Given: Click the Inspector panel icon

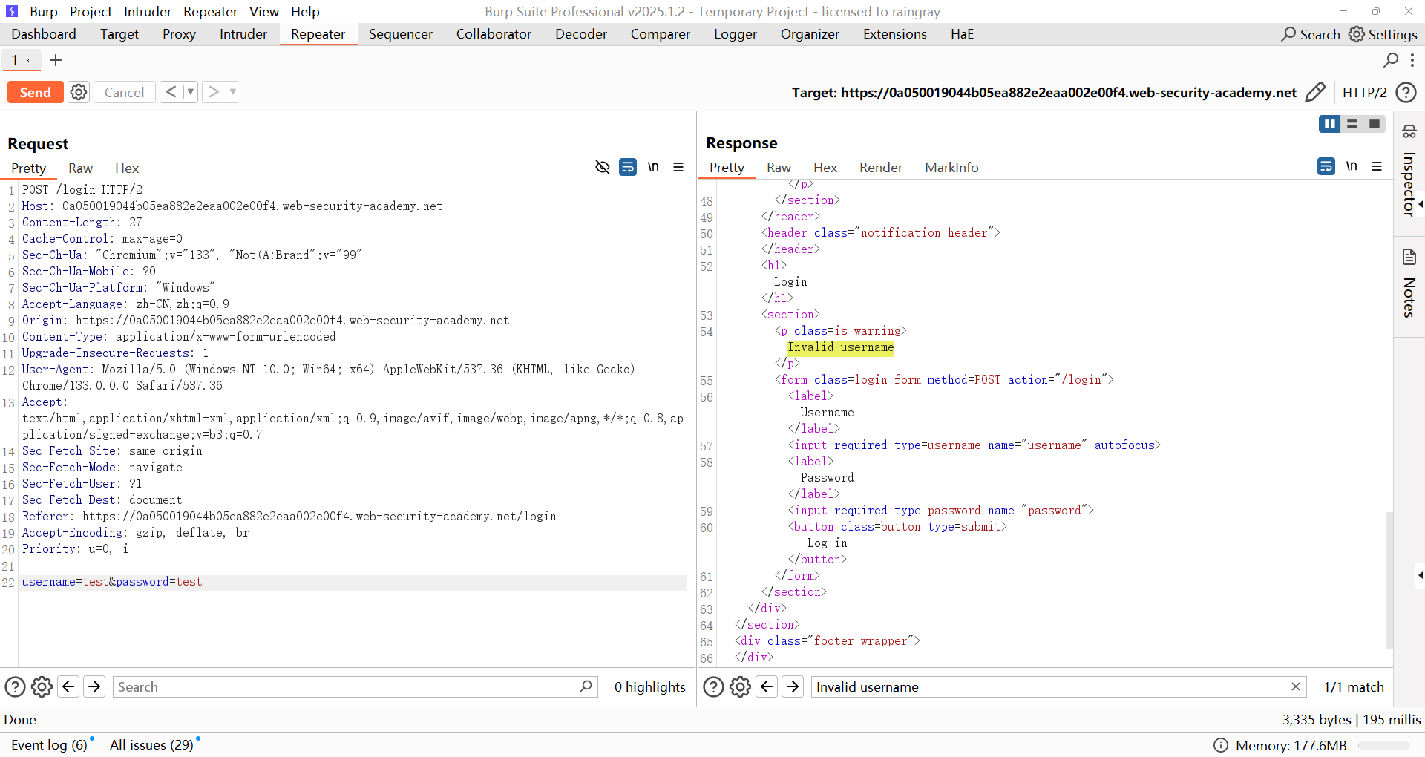Looking at the screenshot, I should pos(1409,132).
